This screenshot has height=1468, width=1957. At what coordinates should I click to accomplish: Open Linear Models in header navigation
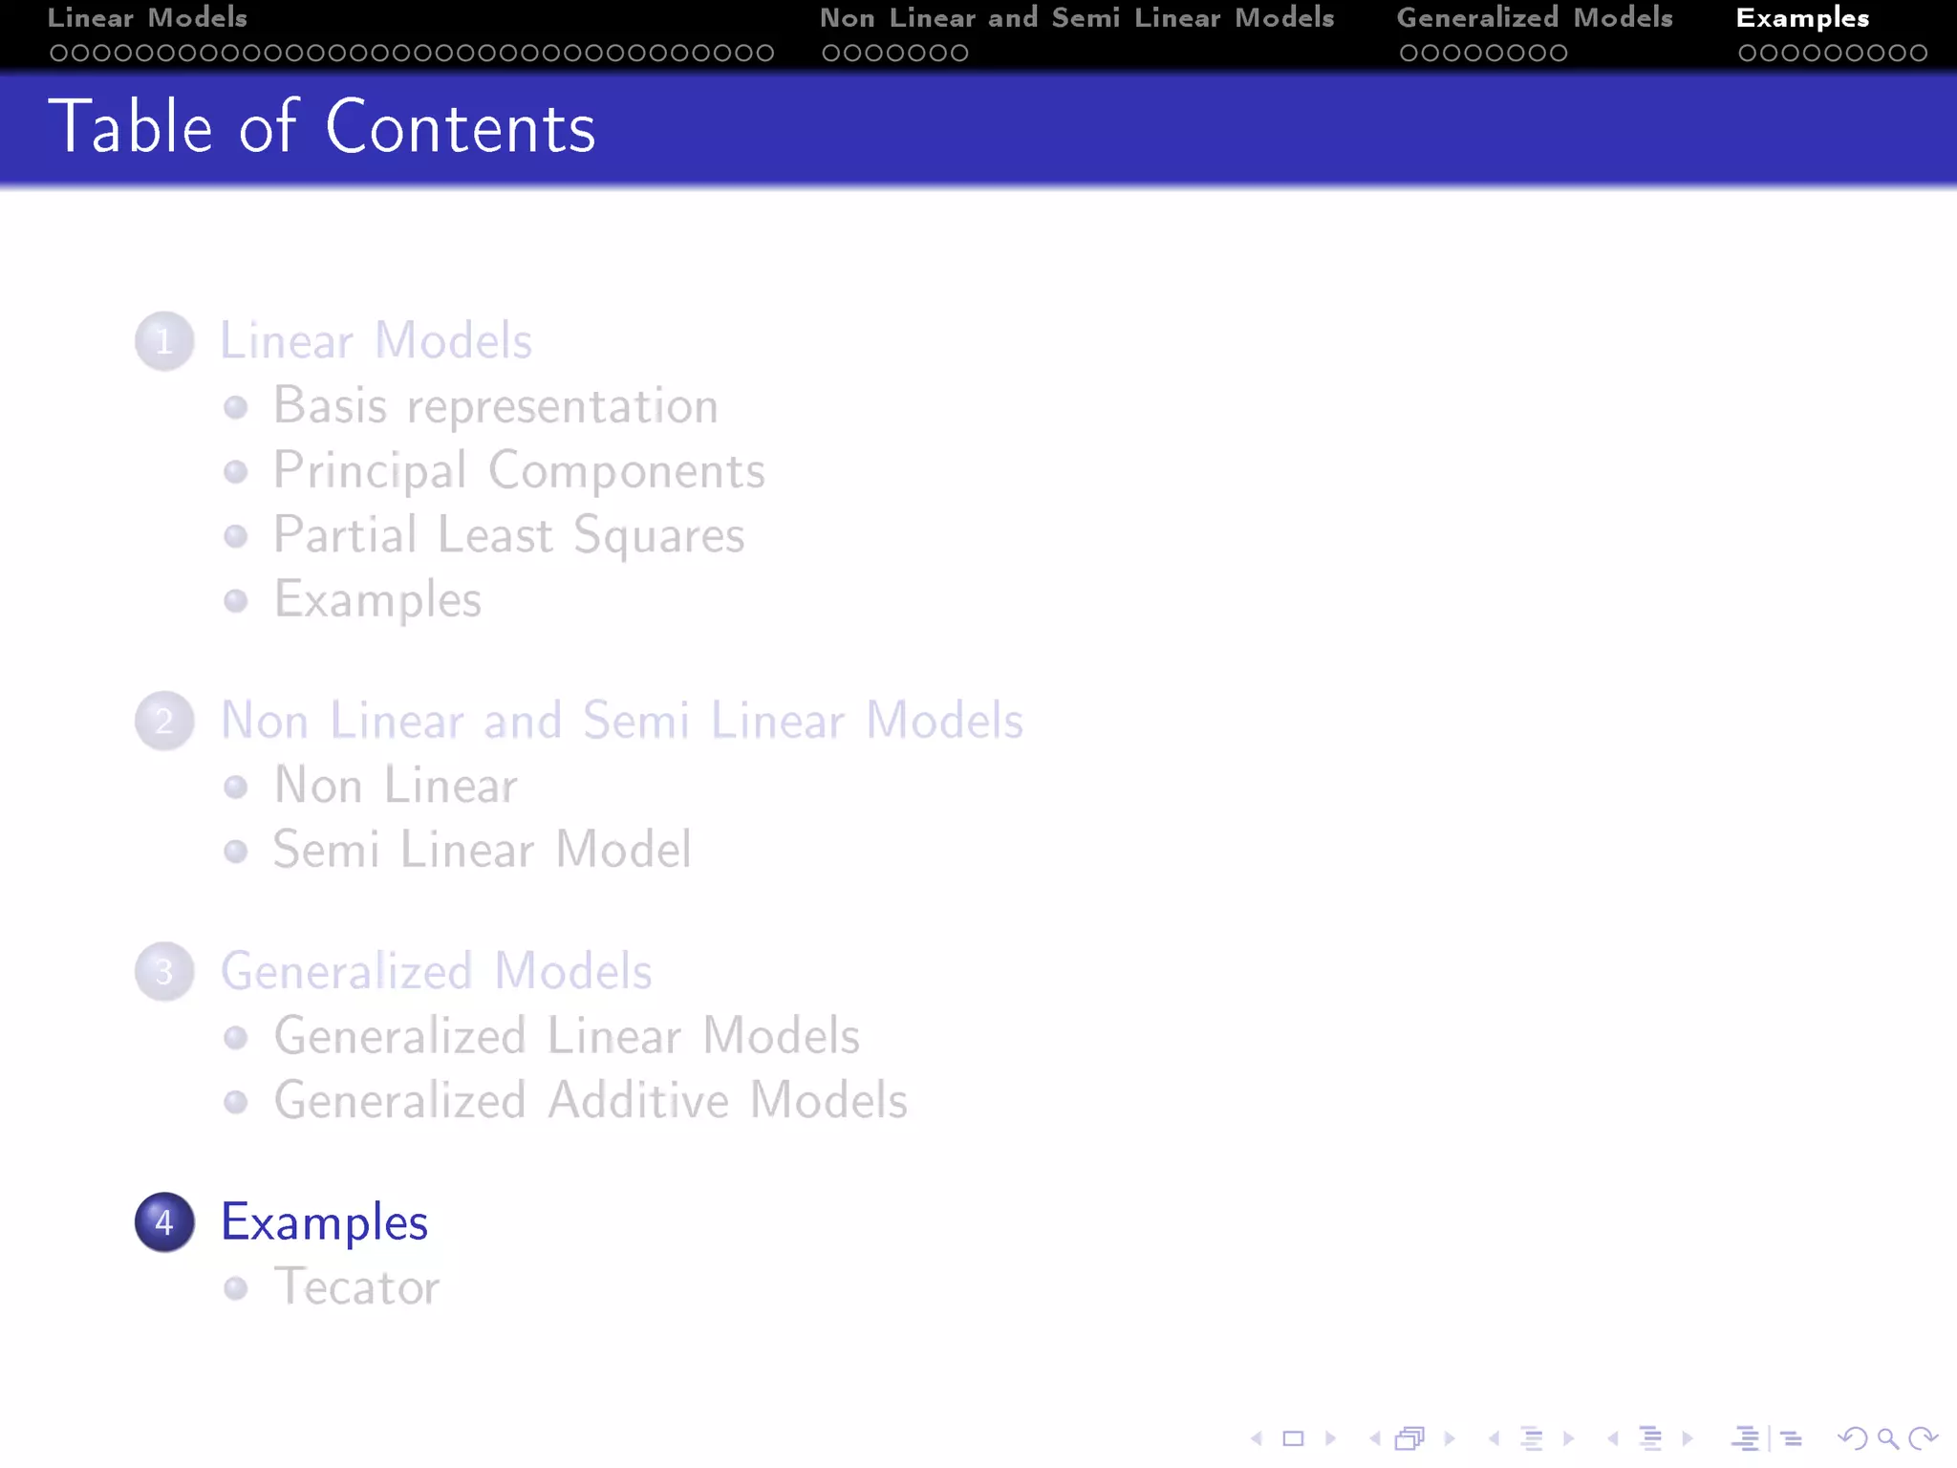[x=147, y=17]
